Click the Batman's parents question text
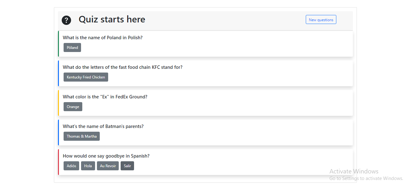 pyautogui.click(x=103, y=126)
